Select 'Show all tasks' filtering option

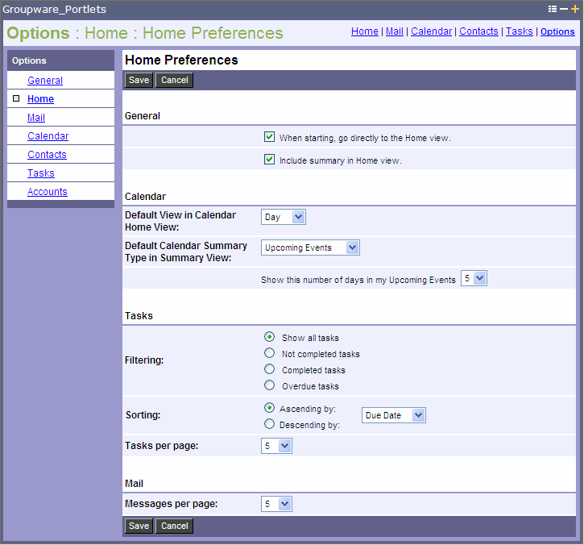pos(269,337)
